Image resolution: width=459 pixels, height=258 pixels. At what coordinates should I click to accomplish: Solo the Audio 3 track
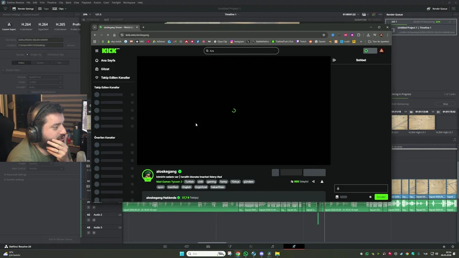click(x=89, y=233)
